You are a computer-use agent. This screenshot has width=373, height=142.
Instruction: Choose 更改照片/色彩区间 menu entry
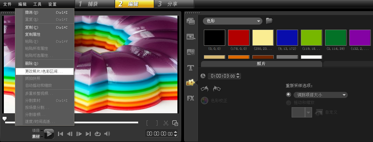coord(44,71)
